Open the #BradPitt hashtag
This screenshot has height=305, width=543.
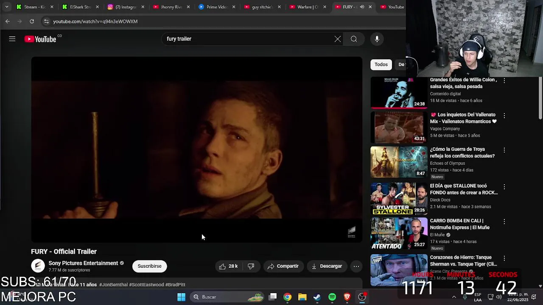175,285
